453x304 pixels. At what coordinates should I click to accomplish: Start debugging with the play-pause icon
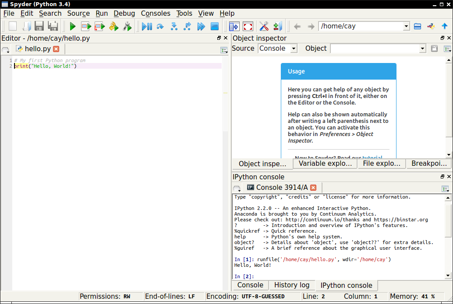pos(147,27)
